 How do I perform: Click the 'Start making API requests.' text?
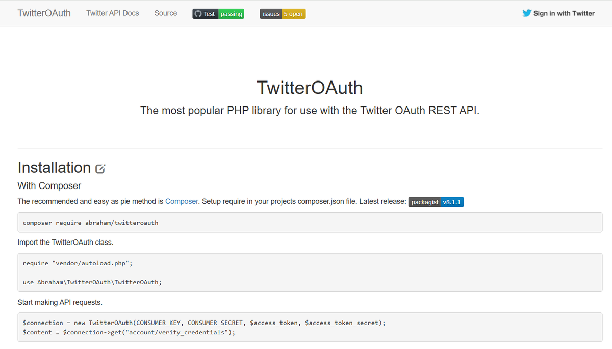click(60, 302)
